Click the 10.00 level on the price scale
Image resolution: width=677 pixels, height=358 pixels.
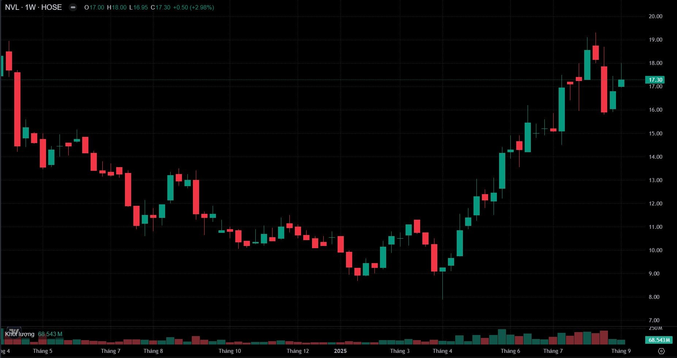click(x=655, y=250)
